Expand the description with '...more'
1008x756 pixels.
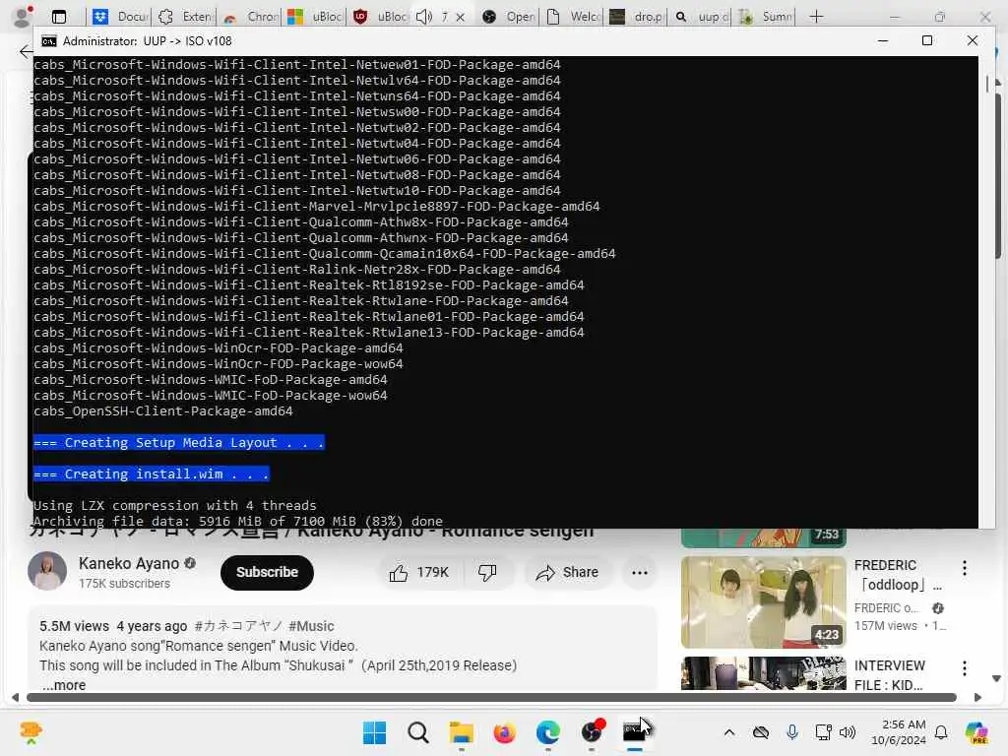point(64,685)
